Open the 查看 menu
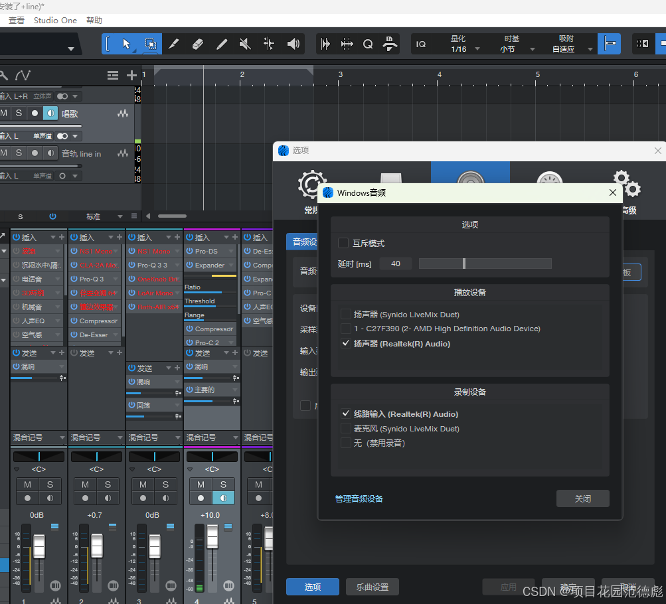 click(x=17, y=21)
